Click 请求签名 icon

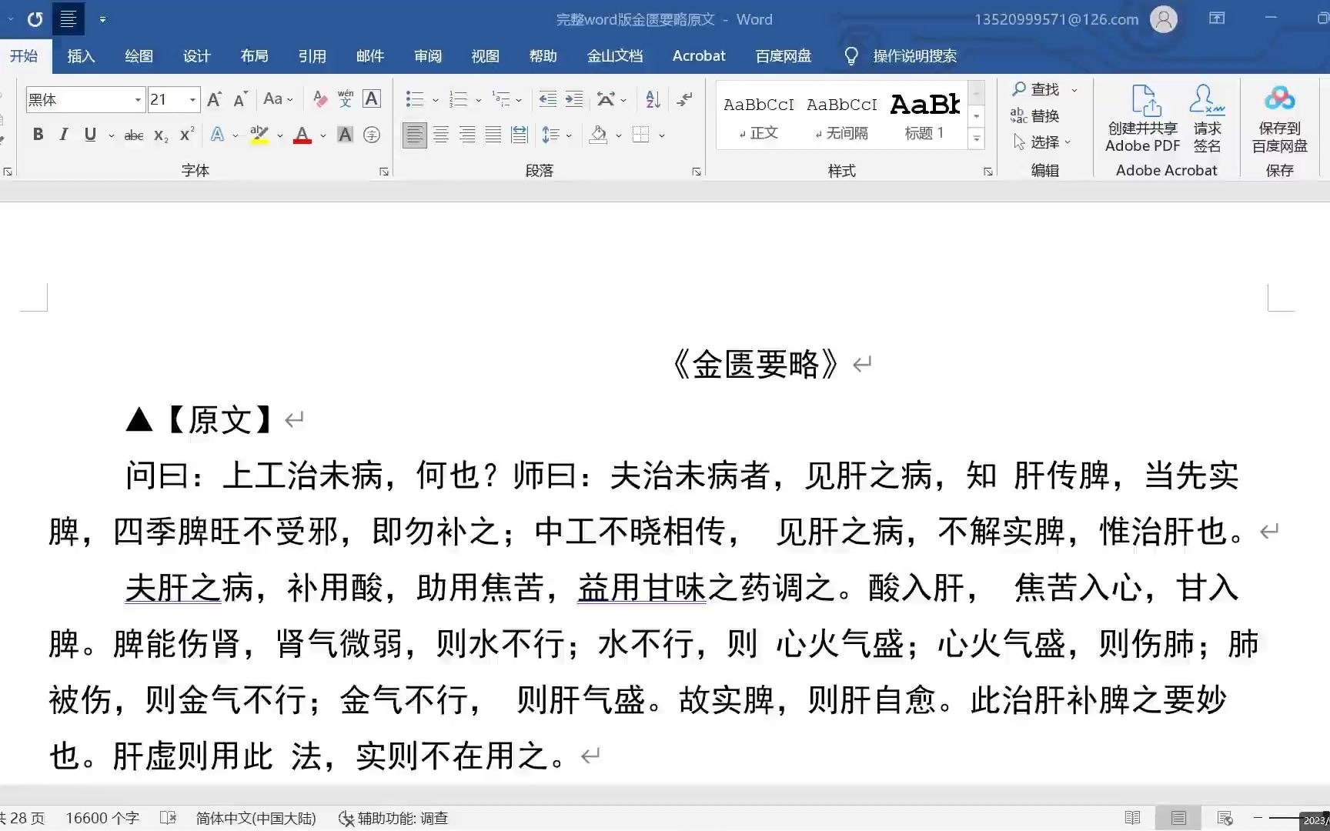1207,118
